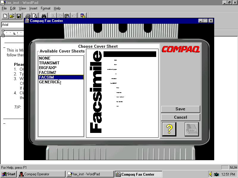The width and height of the screenshot is (238, 178).
Task: Click the Cancel button in Fax Center
Action: [x=181, y=117]
